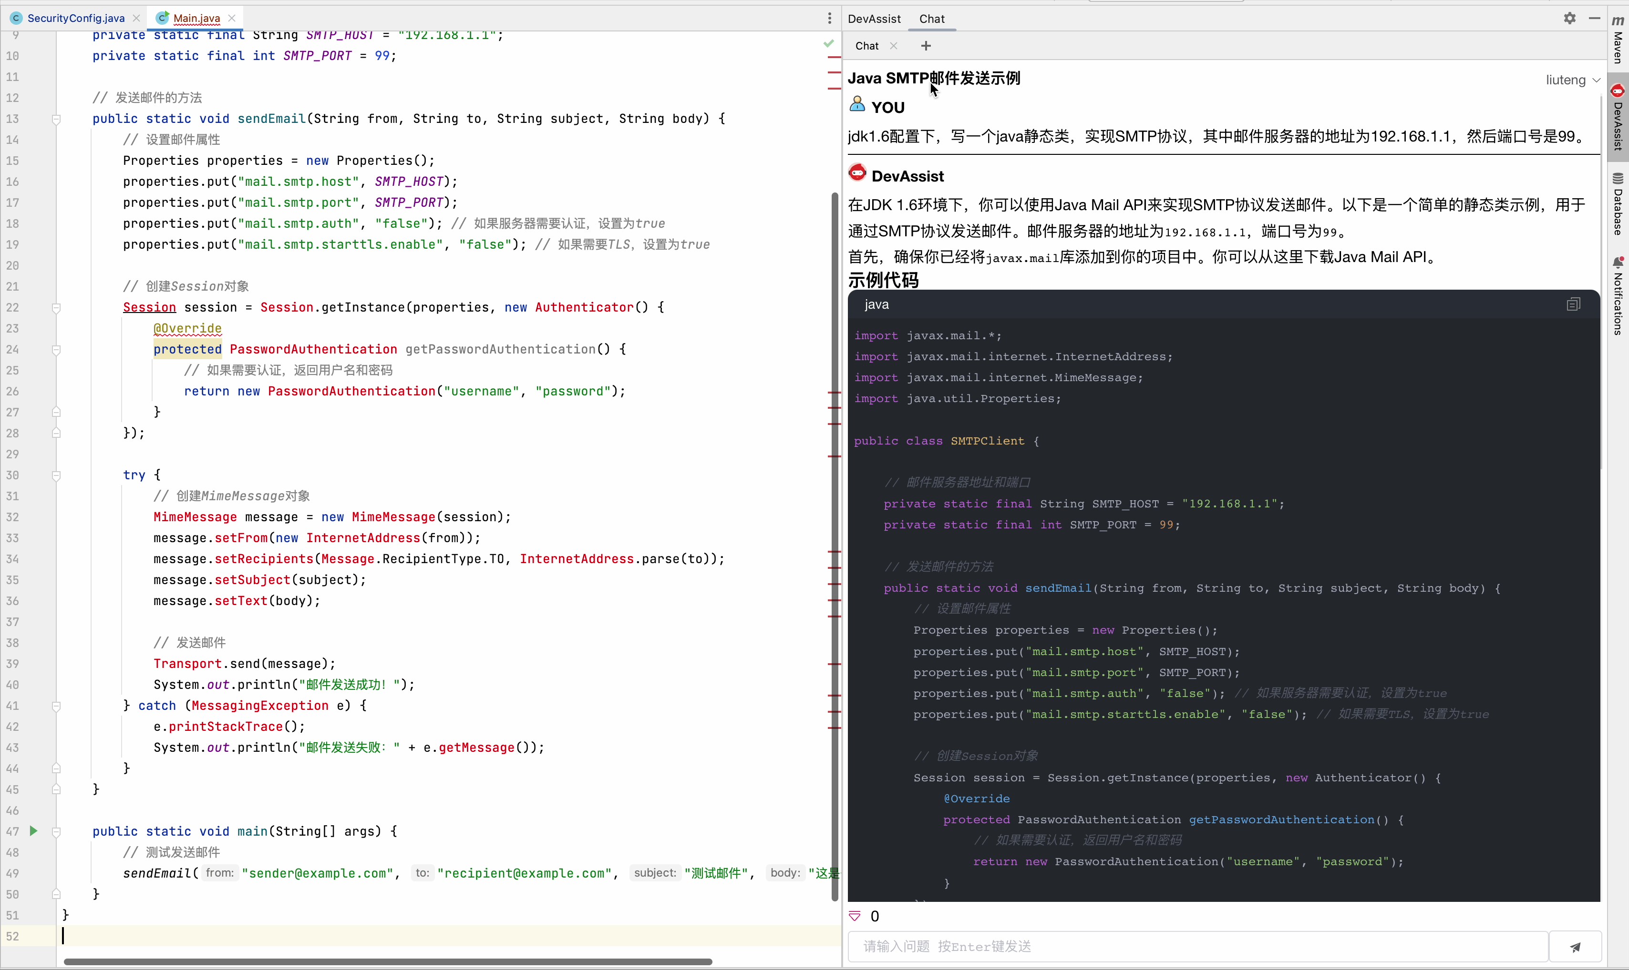The image size is (1629, 970).
Task: Click the SMTP_PORT constant on line 10
Action: click(317, 56)
